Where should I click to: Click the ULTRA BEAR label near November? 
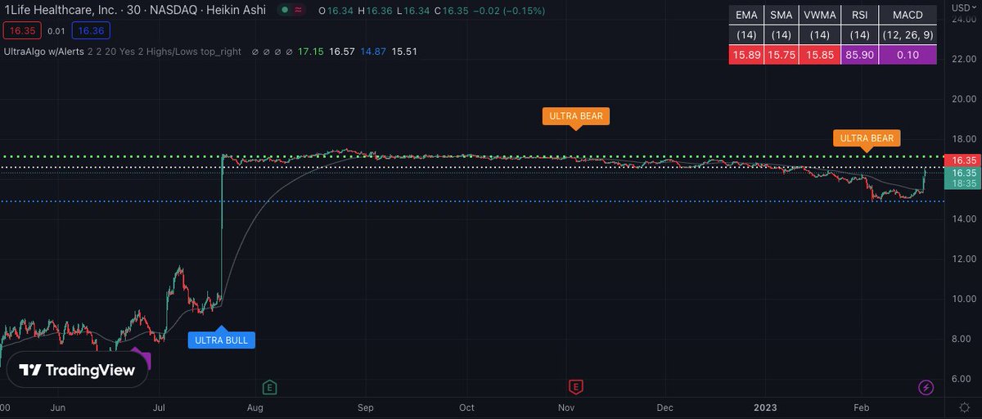click(576, 116)
